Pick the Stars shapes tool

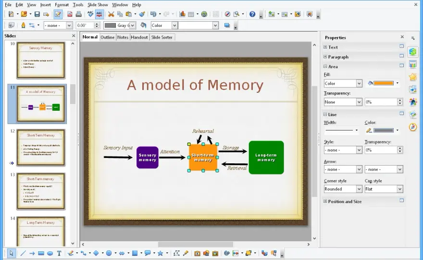tap(160, 253)
